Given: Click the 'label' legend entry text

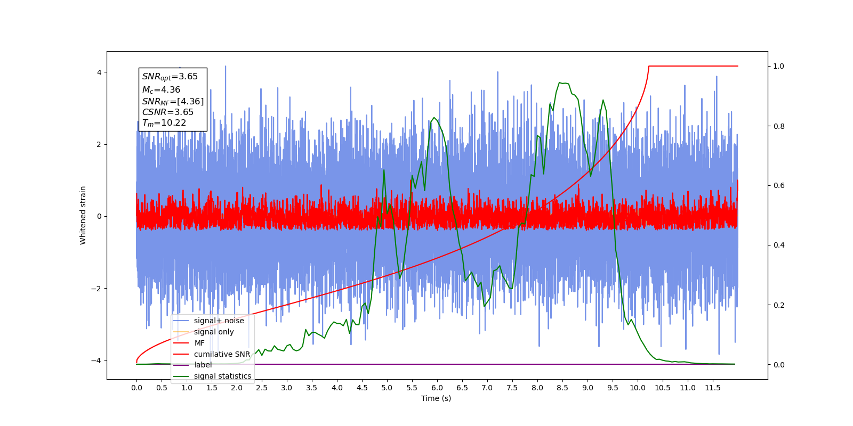Looking at the screenshot, I should (x=203, y=365).
